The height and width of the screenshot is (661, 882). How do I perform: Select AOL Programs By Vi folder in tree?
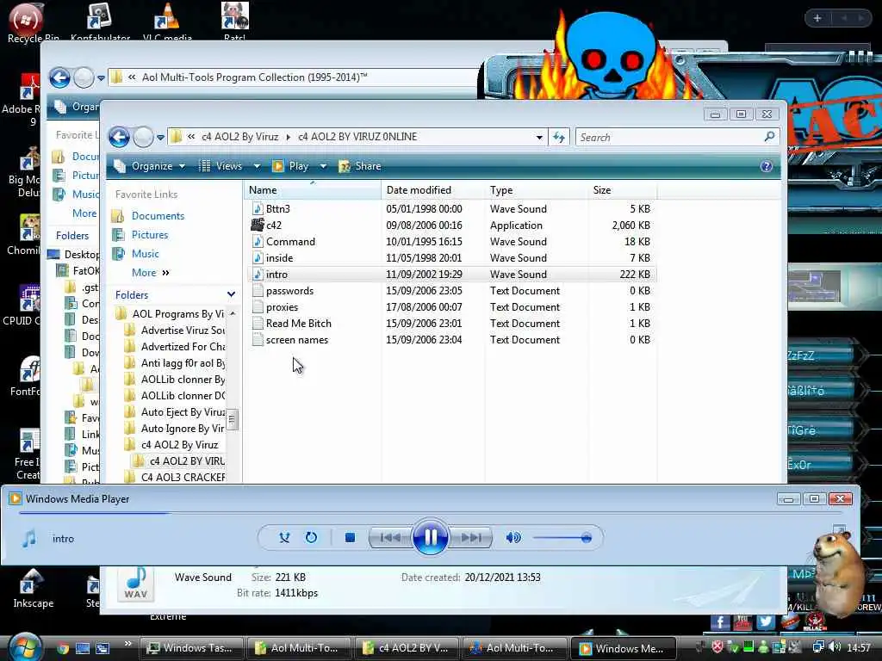pyautogui.click(x=177, y=313)
